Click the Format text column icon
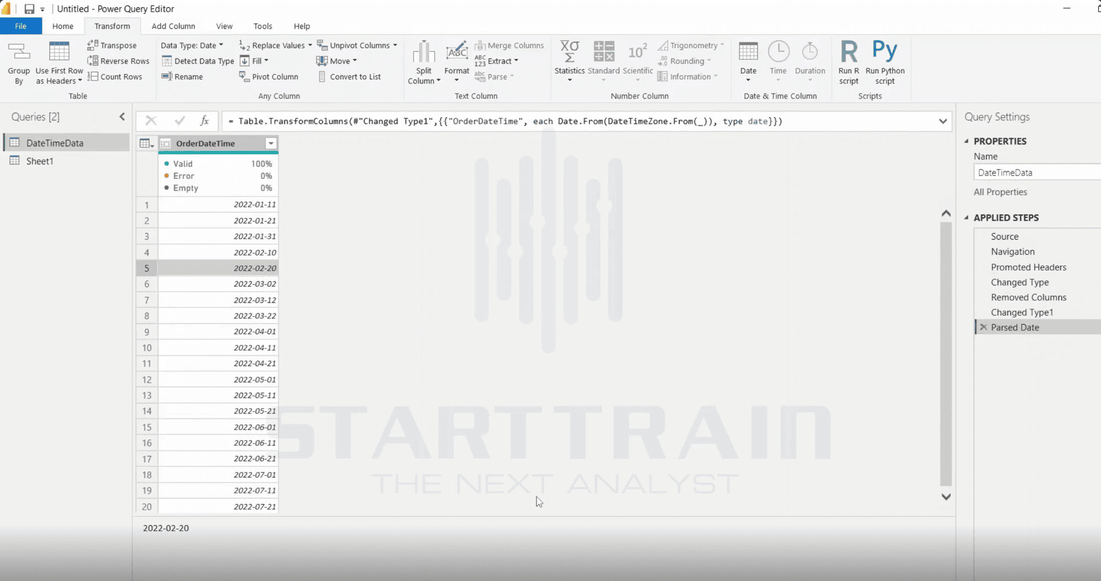Image resolution: width=1101 pixels, height=581 pixels. tap(457, 52)
